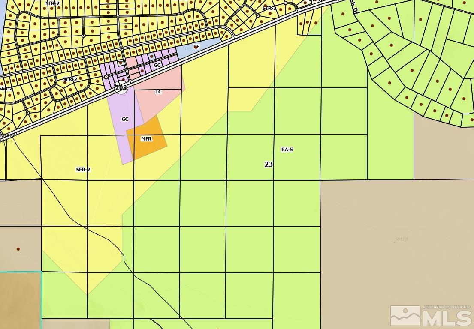Click the large MLS watermark letters
This screenshot has width=474, height=329.
(x=447, y=318)
